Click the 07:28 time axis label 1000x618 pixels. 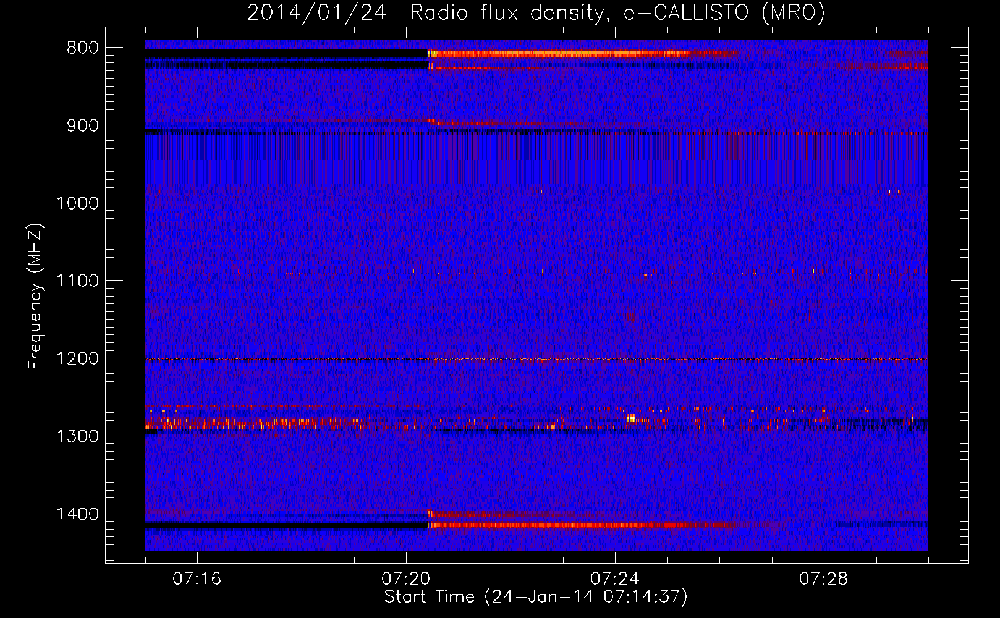tap(823, 579)
